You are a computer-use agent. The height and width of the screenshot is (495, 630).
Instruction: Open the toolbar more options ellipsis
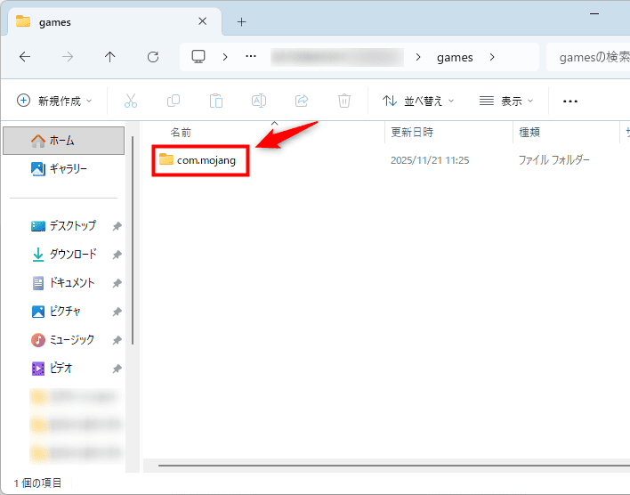coord(570,101)
